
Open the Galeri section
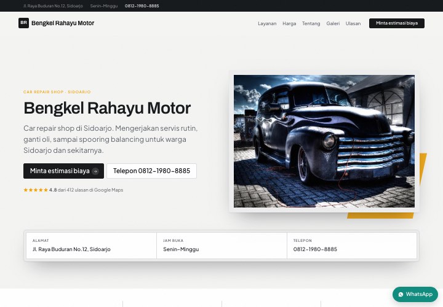point(333,23)
